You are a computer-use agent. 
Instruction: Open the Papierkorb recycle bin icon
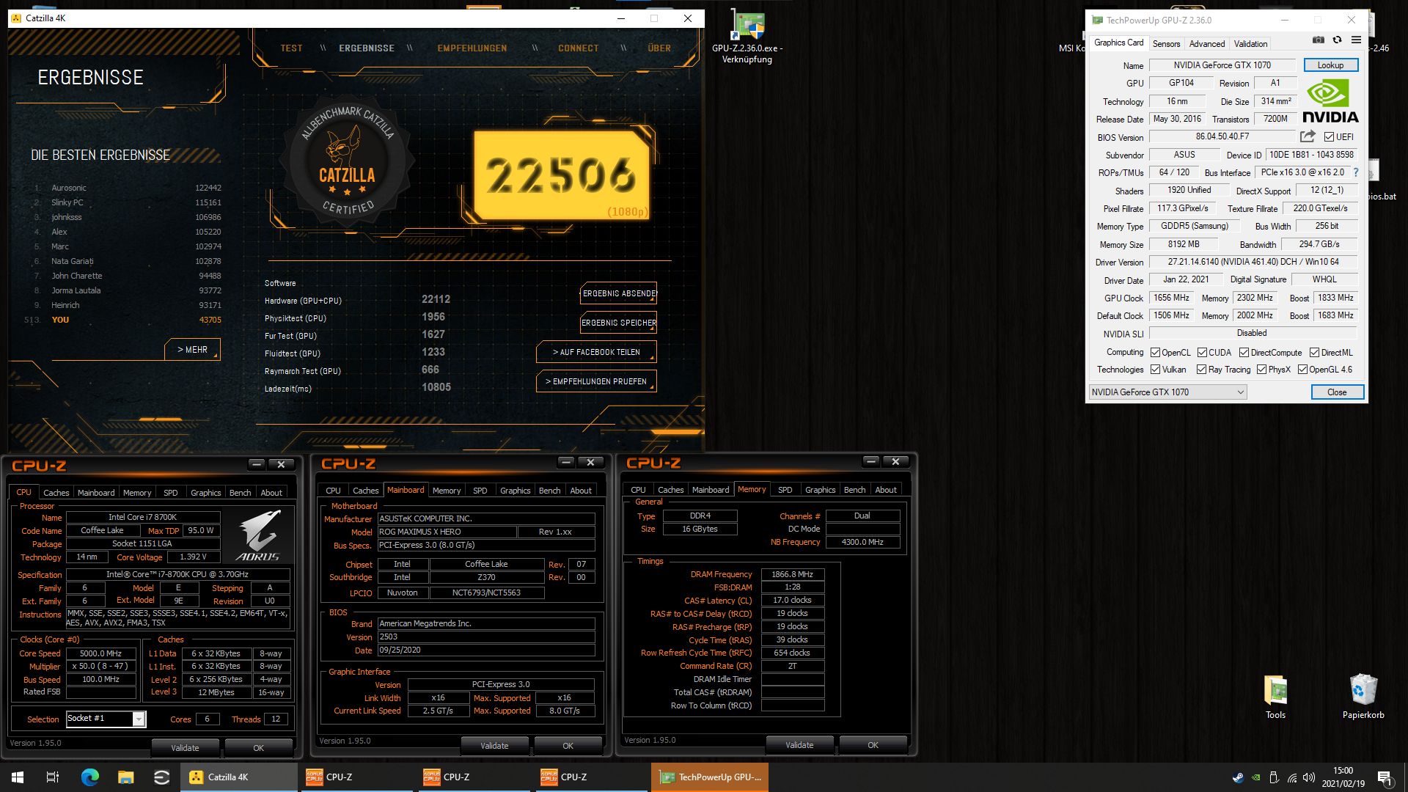click(x=1363, y=697)
